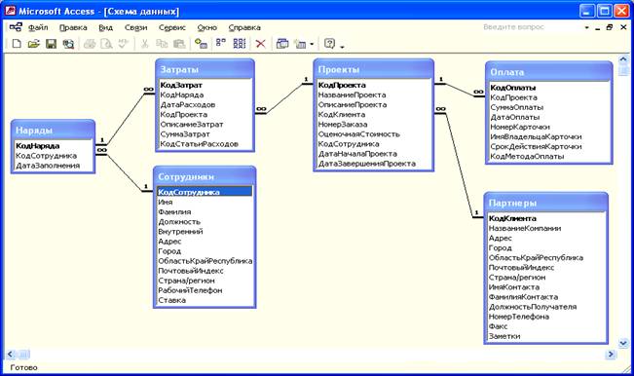Click vertical scrollbar up arrow
The image size is (634, 376).
pos(622,59)
